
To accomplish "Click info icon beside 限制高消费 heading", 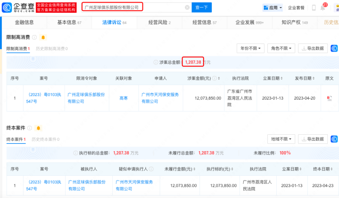I will pyautogui.click(x=34, y=37).
